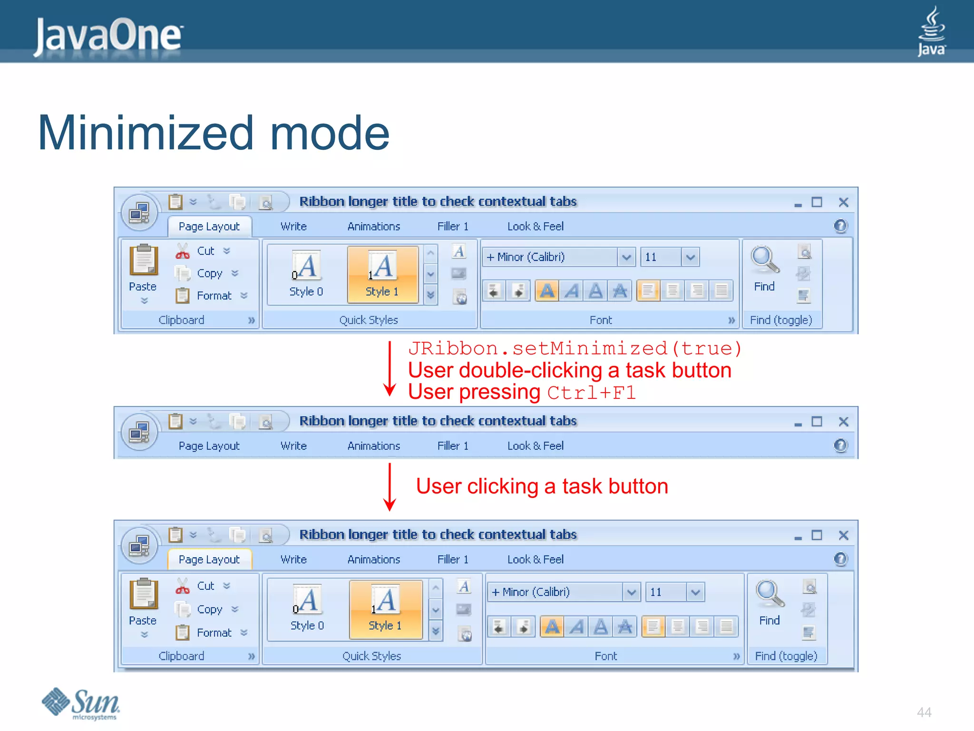Click decrease indent icon in bottom ribbon Font band
974x731 pixels.
pos(499,626)
